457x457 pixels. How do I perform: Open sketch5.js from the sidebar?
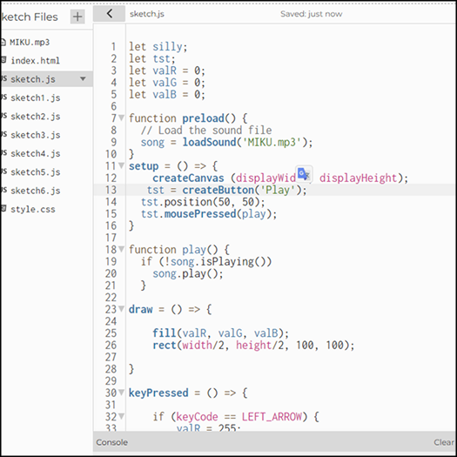click(36, 172)
